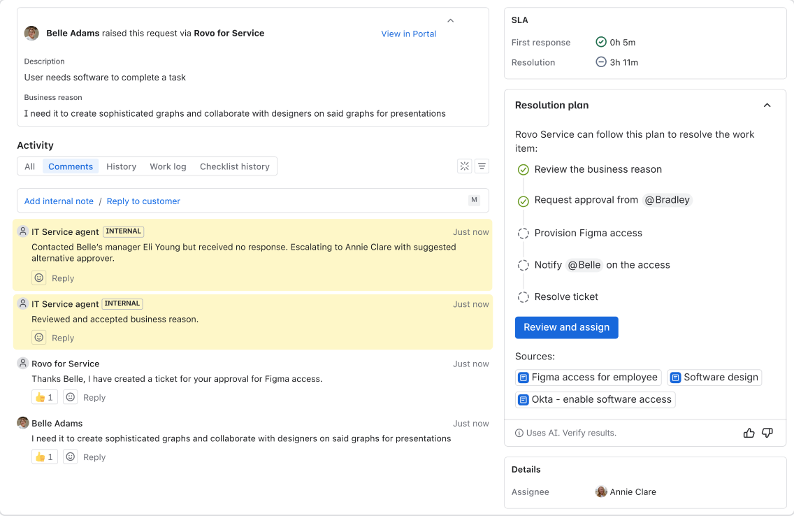The height and width of the screenshot is (516, 794).
Task: Toggle thumbs up reaction on Belle Adams comment
Action: pyautogui.click(x=44, y=457)
